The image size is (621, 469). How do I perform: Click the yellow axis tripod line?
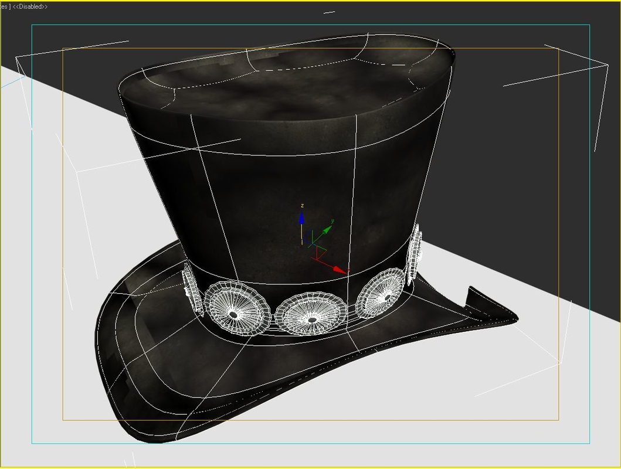(302, 233)
